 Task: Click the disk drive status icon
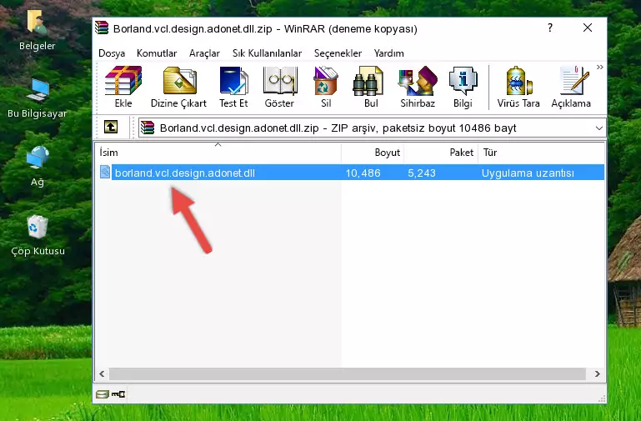tap(103, 394)
